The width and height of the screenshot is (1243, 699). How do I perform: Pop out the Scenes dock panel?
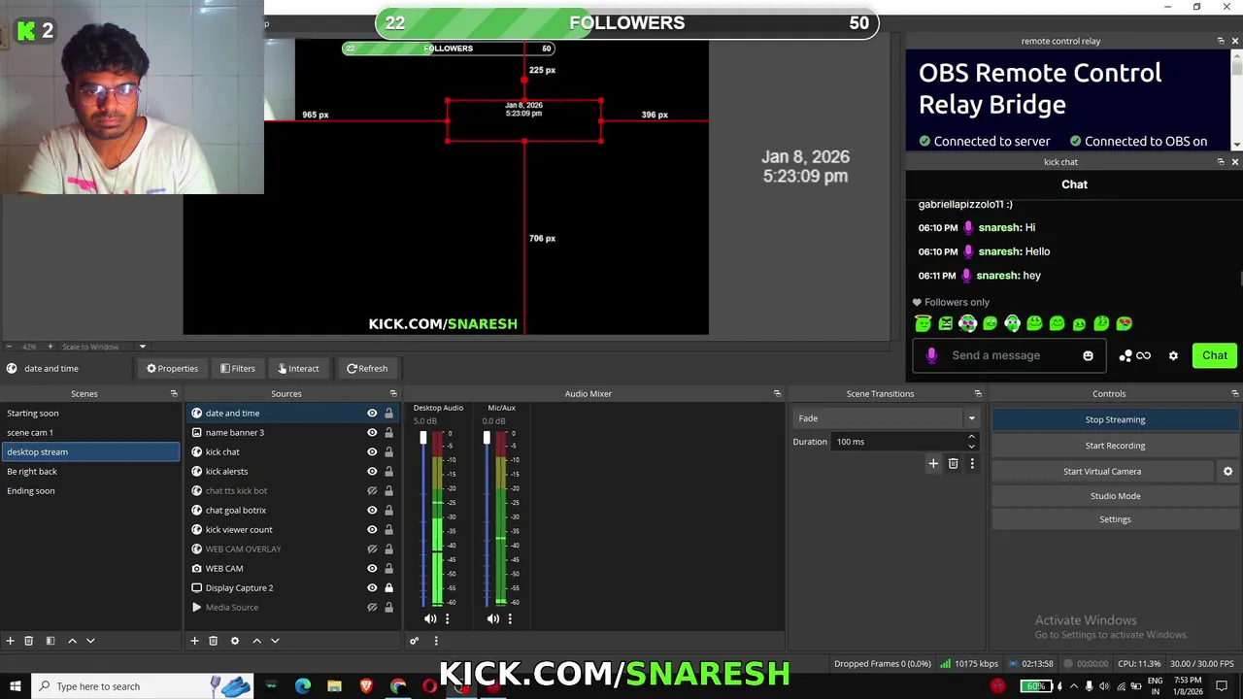point(174,393)
